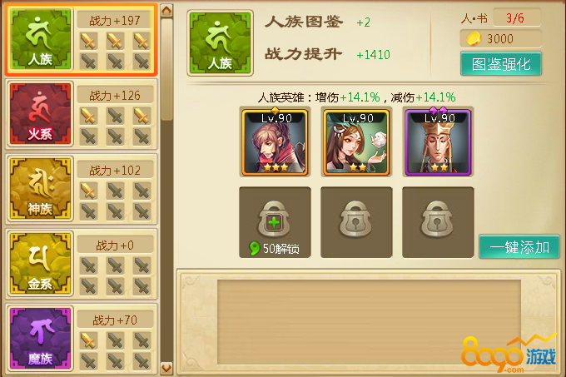The height and width of the screenshot is (377, 566).
Task: Select the red 火系 faction icon
Action: pyautogui.click(x=41, y=114)
